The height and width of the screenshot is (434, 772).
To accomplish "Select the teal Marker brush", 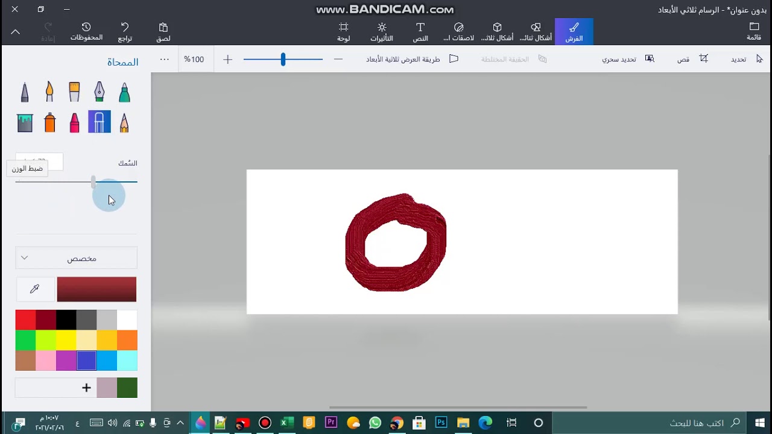I will click(x=124, y=92).
